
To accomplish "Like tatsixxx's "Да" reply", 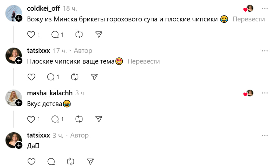I will [31, 161].
